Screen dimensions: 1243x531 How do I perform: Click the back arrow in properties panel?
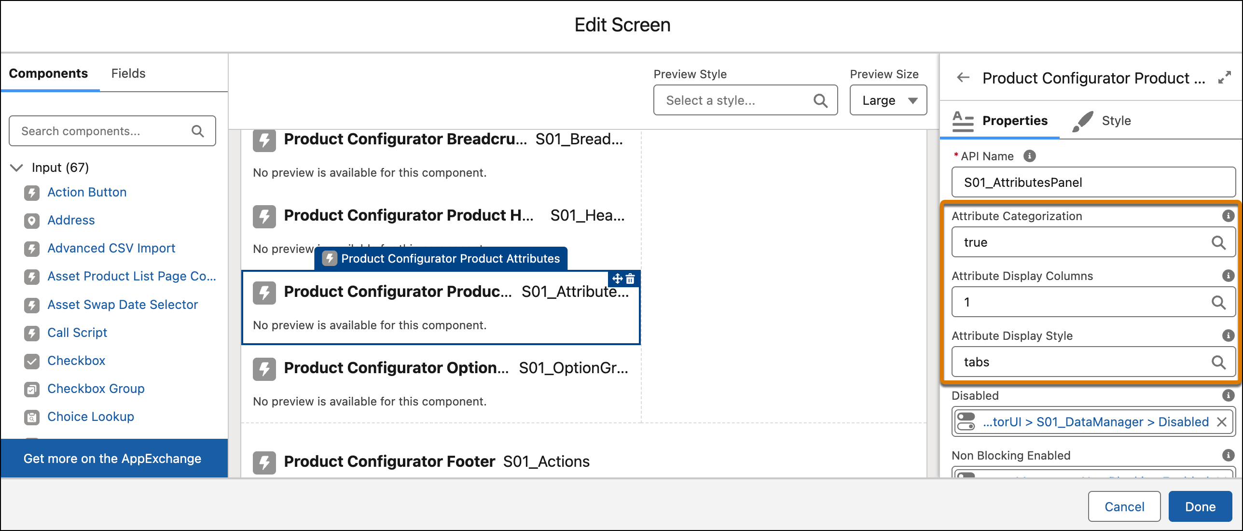(x=963, y=78)
